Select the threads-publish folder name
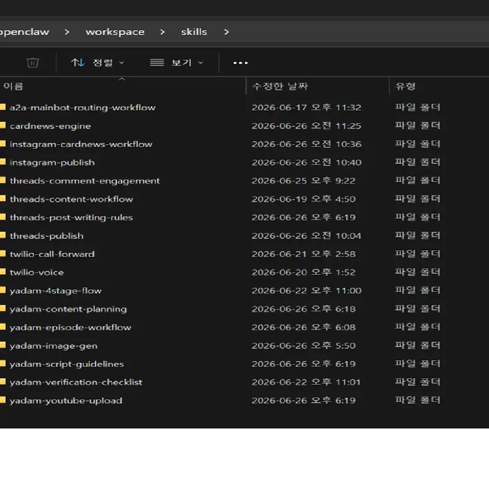489x489 pixels. 47,236
